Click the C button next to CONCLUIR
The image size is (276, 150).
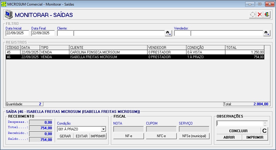coord(264,131)
